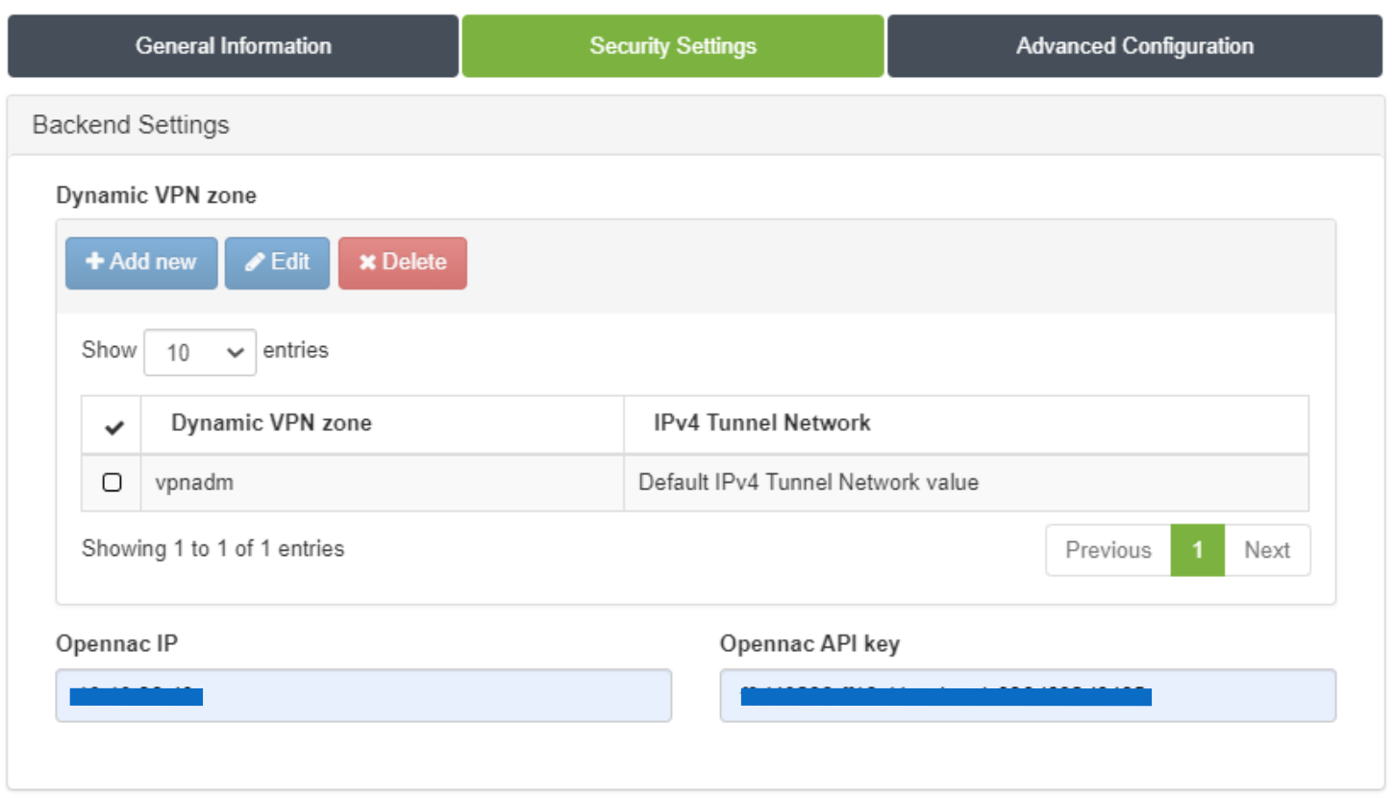Viewport: 1394px width, 798px height.
Task: Switch to the General Information tab
Action: pos(233,46)
